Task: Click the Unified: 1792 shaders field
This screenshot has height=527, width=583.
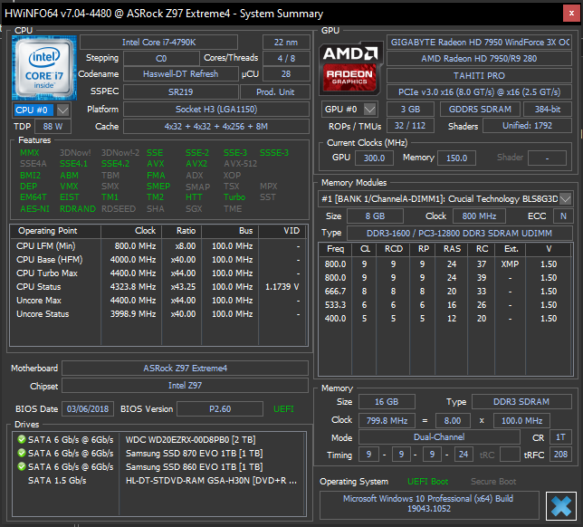Action: pyautogui.click(x=527, y=126)
